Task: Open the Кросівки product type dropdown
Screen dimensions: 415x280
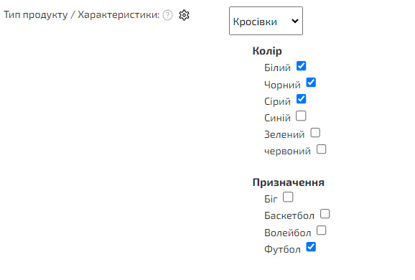Action: tap(266, 21)
